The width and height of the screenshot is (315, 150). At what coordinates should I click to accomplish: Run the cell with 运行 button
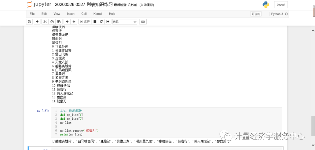pos(85,22)
